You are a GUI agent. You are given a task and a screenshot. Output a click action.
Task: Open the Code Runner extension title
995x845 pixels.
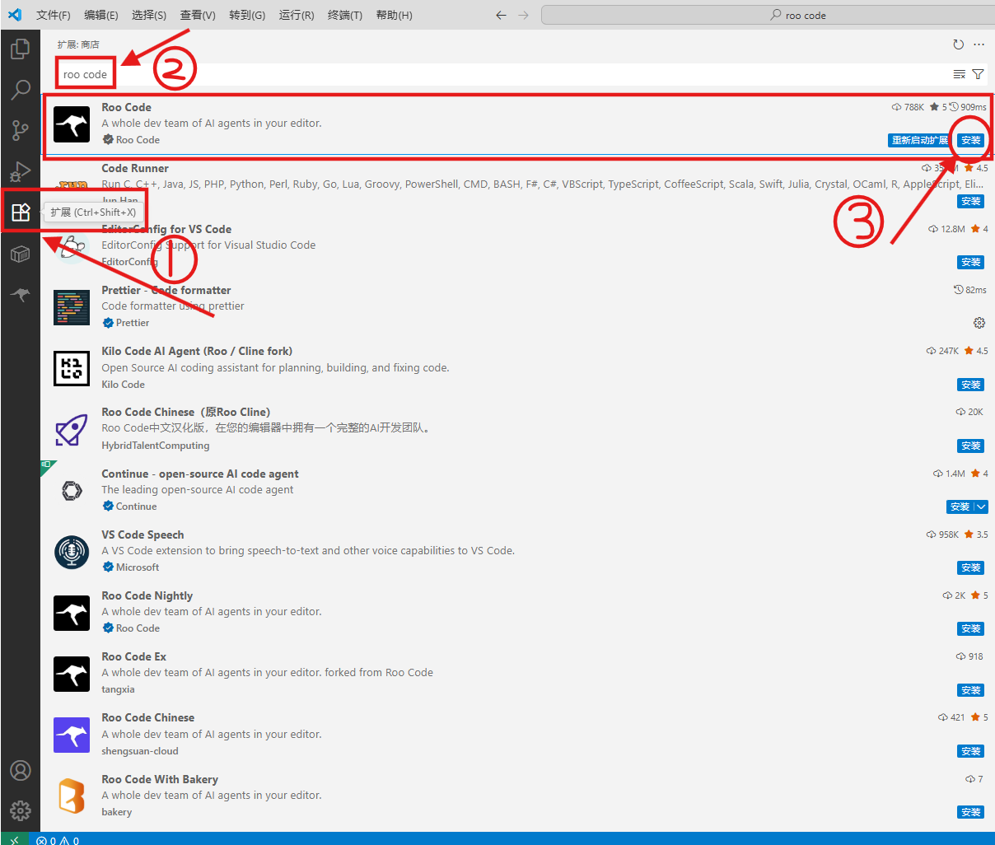coord(135,168)
